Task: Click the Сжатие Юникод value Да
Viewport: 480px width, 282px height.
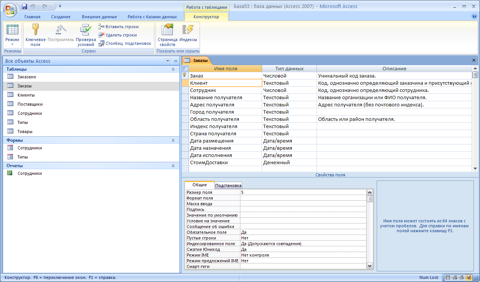Action: pos(303,249)
